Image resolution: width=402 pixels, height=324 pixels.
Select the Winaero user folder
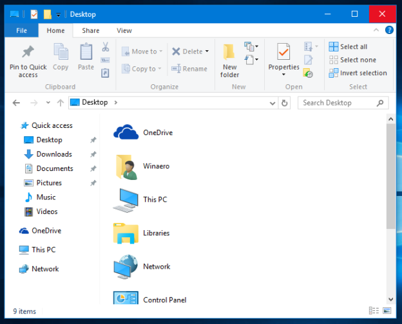point(142,166)
